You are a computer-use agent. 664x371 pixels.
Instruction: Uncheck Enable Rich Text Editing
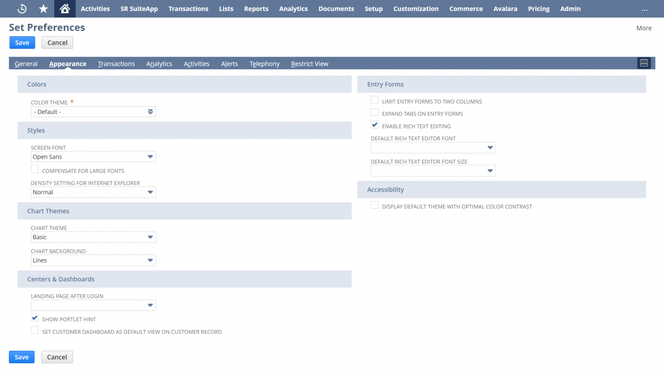point(375,124)
